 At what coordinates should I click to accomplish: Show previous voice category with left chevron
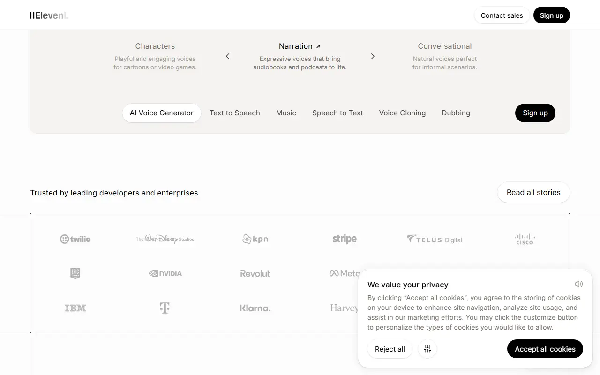point(228,56)
